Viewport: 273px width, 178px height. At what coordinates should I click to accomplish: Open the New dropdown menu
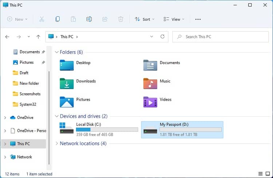point(17,19)
